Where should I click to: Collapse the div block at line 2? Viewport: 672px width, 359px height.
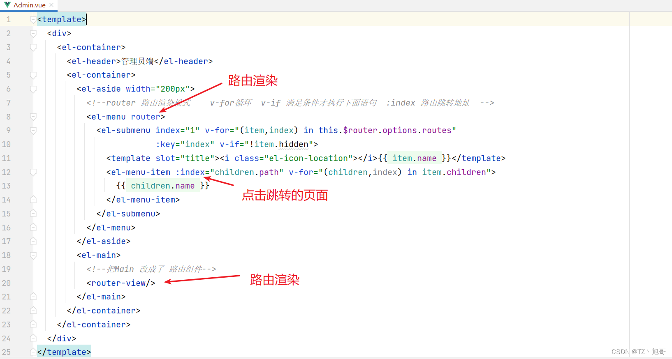33,34
